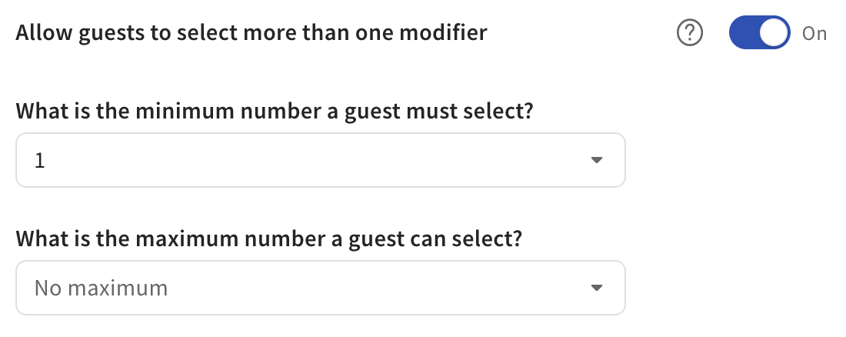Disable guests selecting more than one modifier
This screenshot has height=337, width=846.
point(759,34)
